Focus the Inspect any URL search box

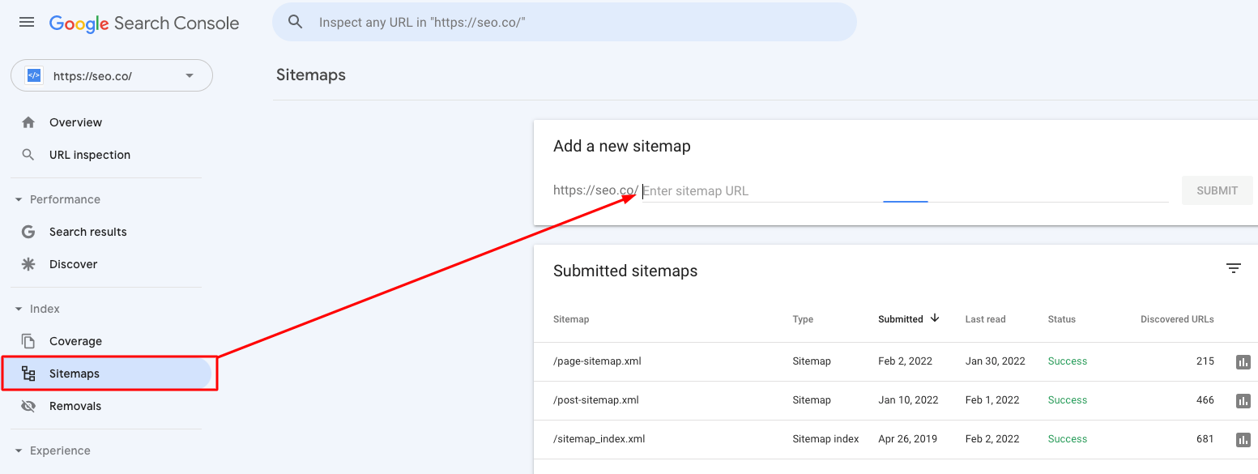point(567,23)
